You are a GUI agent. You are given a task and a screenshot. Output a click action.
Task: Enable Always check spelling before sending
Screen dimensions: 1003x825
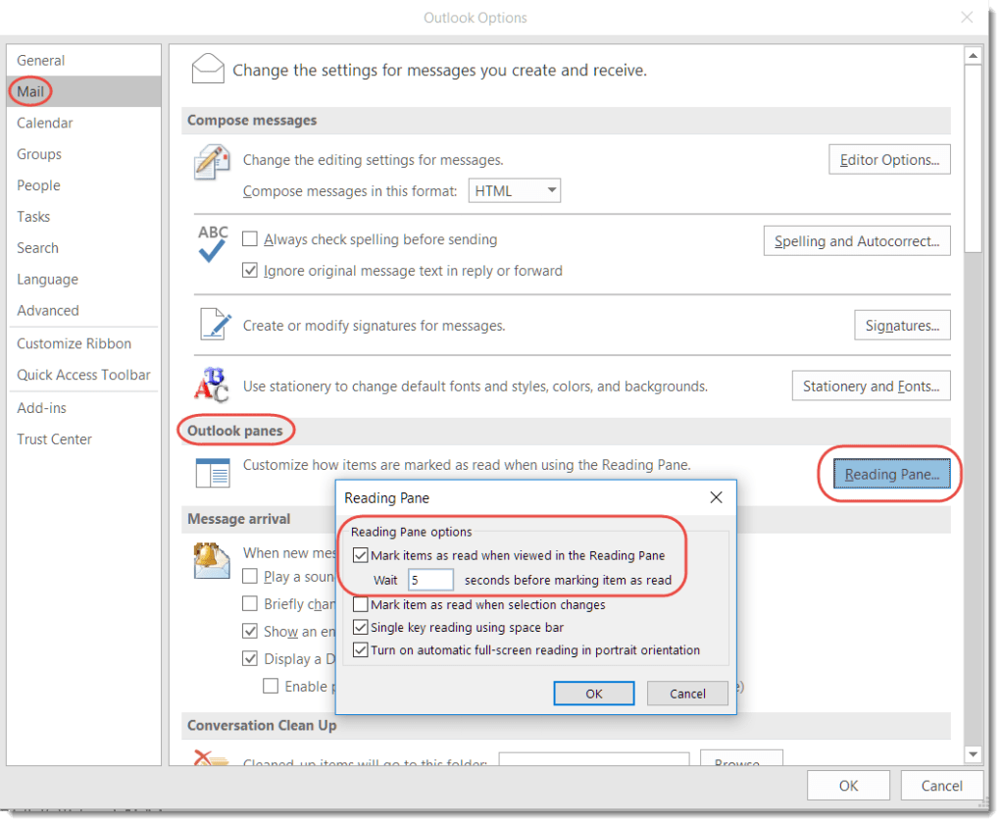click(250, 238)
